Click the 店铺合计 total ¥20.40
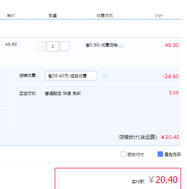The width and height of the screenshot is (187, 189). tap(170, 137)
